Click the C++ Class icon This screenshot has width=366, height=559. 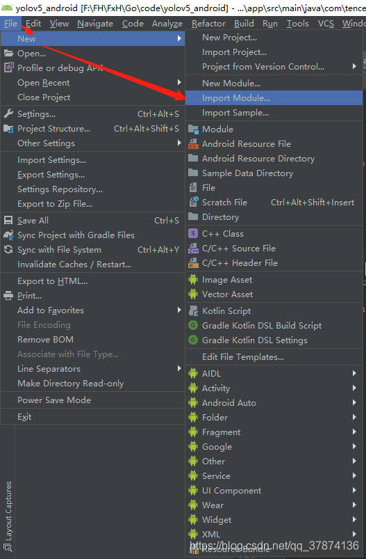tap(193, 233)
